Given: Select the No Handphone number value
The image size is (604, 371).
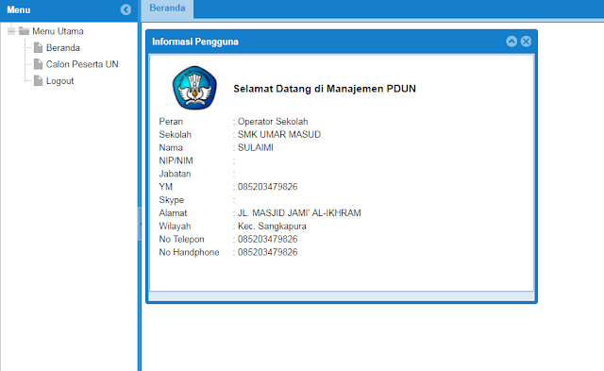Looking at the screenshot, I should [267, 252].
